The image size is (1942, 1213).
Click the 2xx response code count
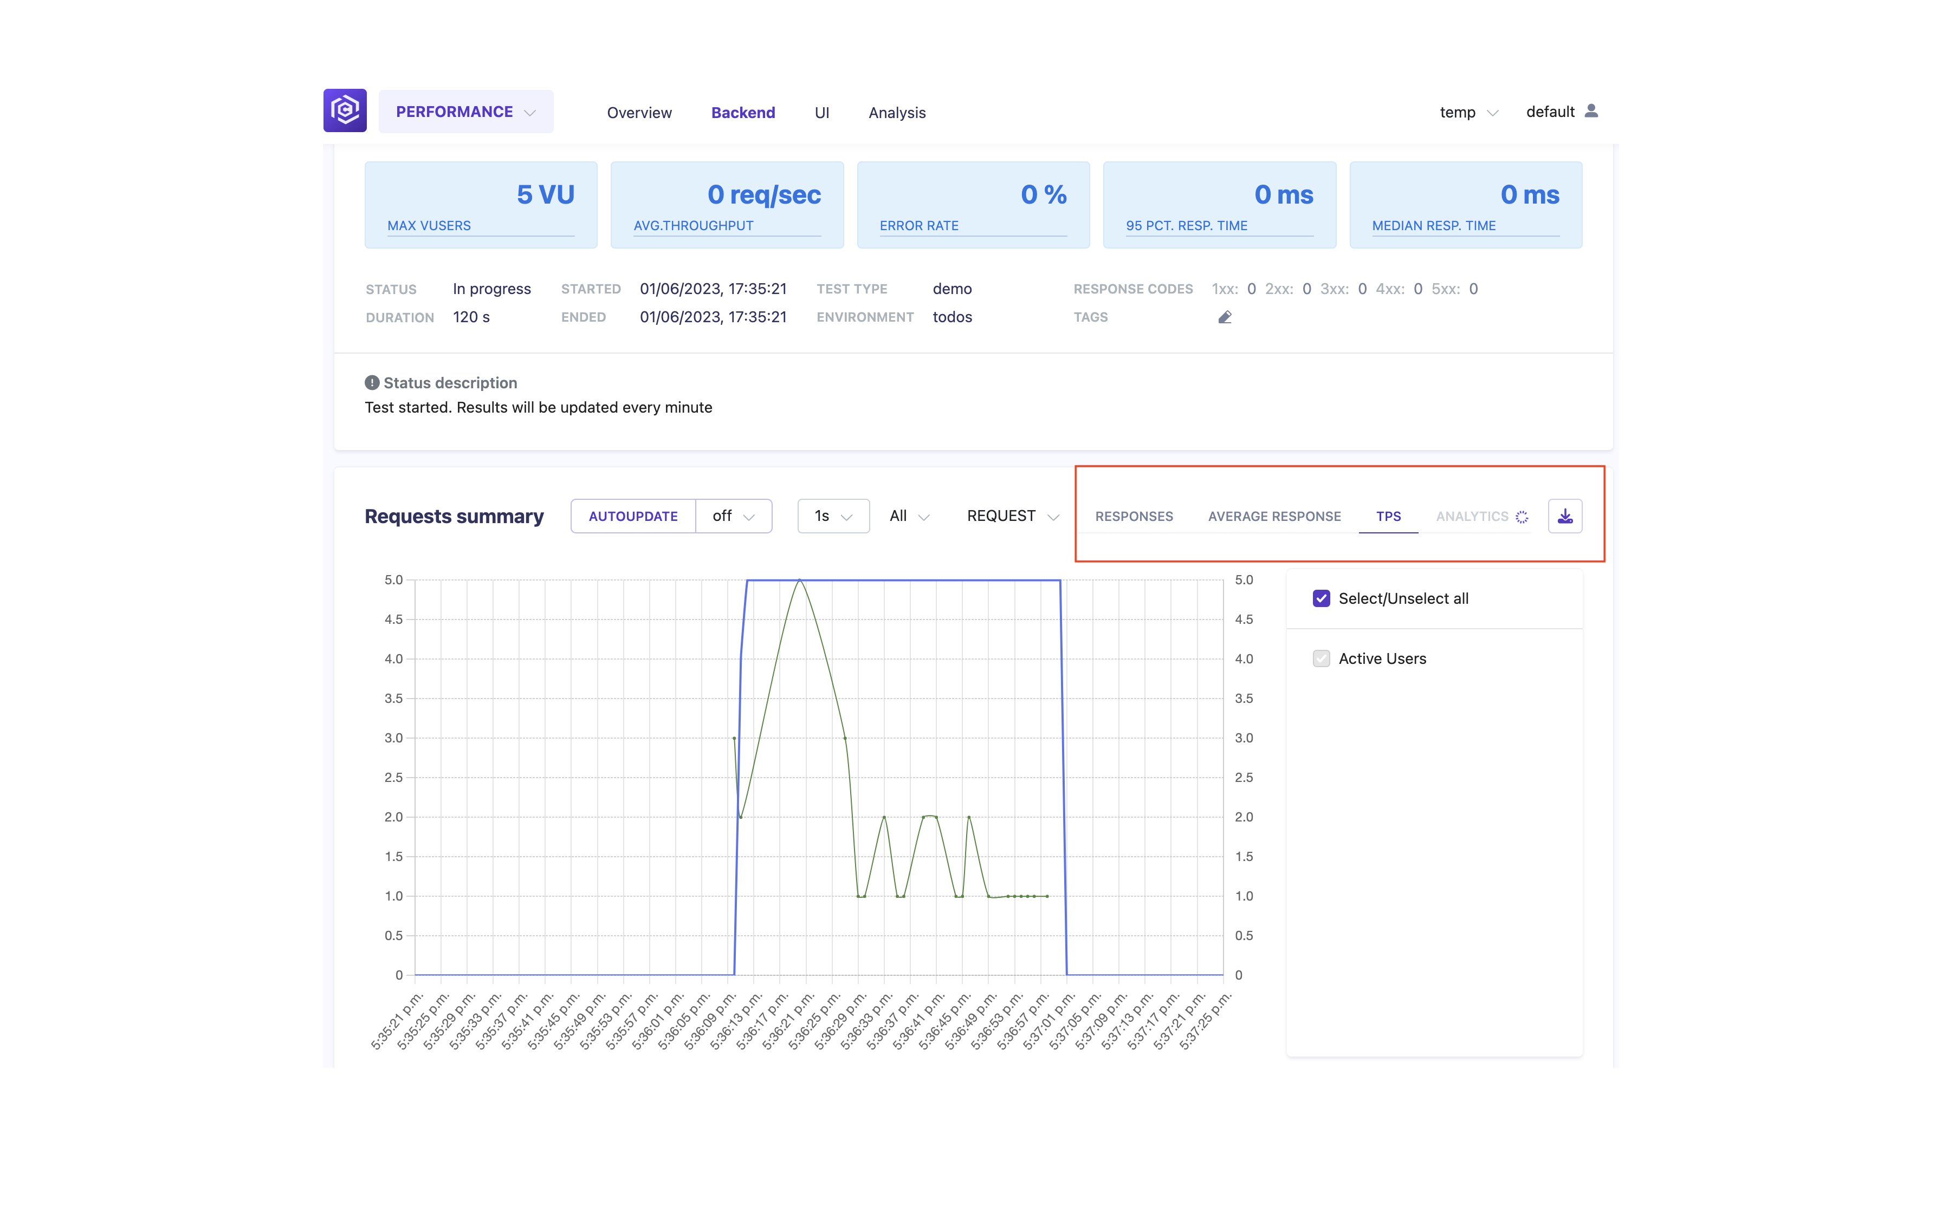click(x=1306, y=289)
